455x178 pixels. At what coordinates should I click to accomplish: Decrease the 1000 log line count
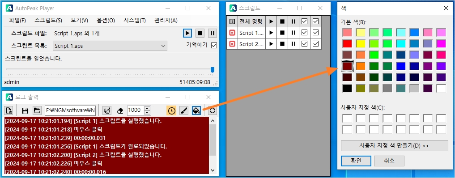147,113
